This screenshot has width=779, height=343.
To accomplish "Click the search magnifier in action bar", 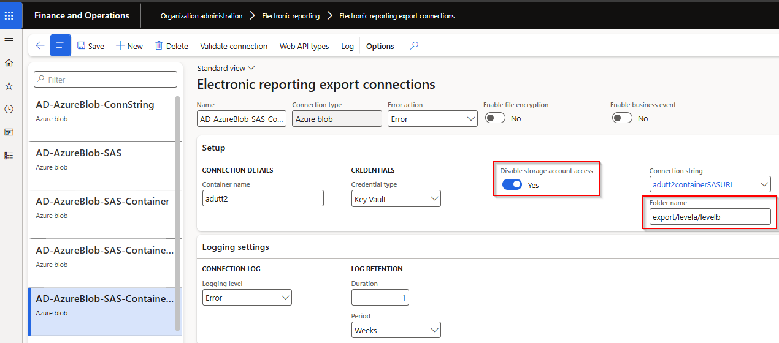I will (414, 46).
